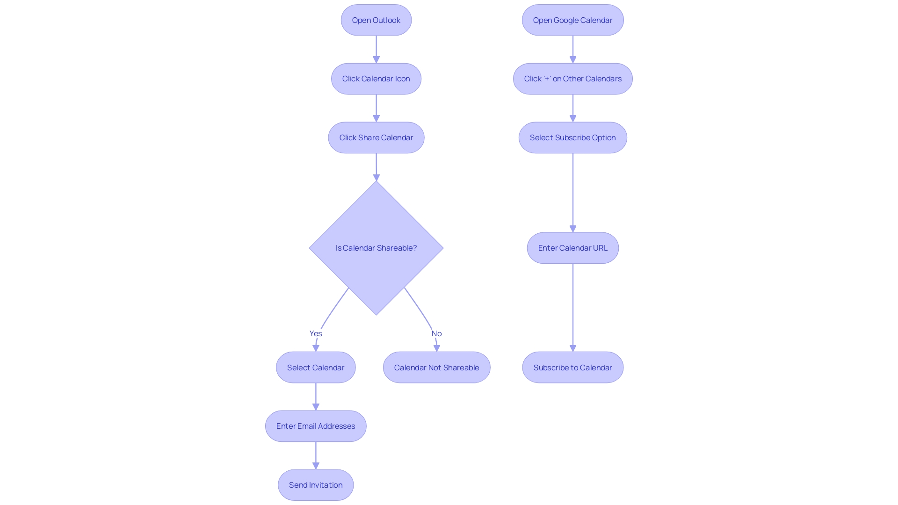Click the Enter Calendar URL process node

click(x=572, y=247)
